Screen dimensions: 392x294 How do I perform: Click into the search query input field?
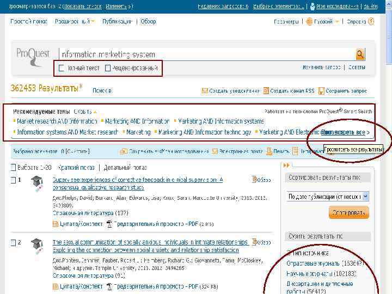(x=207, y=54)
